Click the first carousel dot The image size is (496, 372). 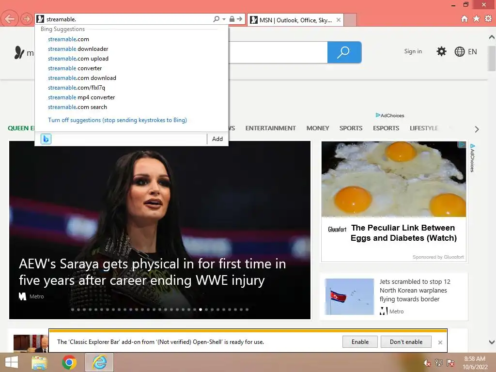[73, 310]
